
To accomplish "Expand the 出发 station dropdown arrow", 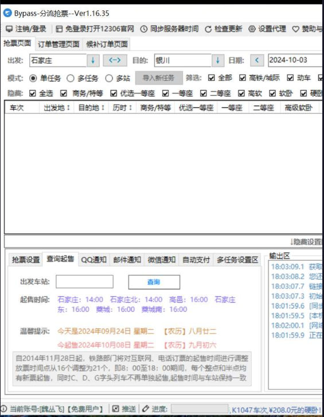I will pos(93,60).
